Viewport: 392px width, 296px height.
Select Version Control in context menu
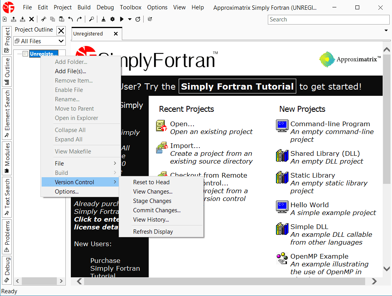[81, 182]
